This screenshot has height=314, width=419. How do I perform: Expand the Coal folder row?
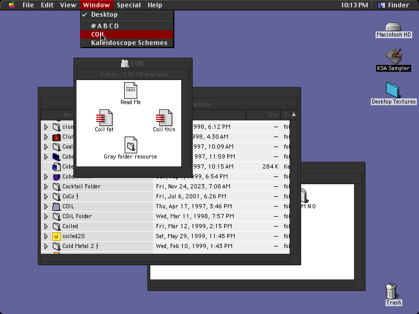click(46, 147)
